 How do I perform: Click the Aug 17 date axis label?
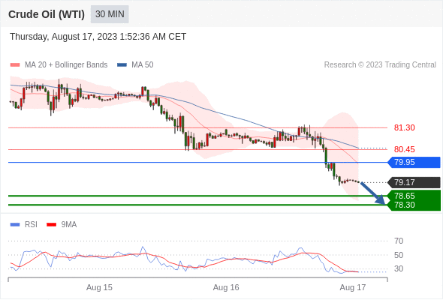tap(353, 287)
